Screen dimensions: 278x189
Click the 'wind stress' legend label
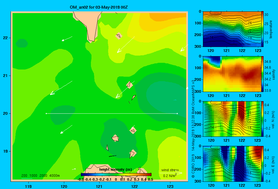(x=170, y=170)
